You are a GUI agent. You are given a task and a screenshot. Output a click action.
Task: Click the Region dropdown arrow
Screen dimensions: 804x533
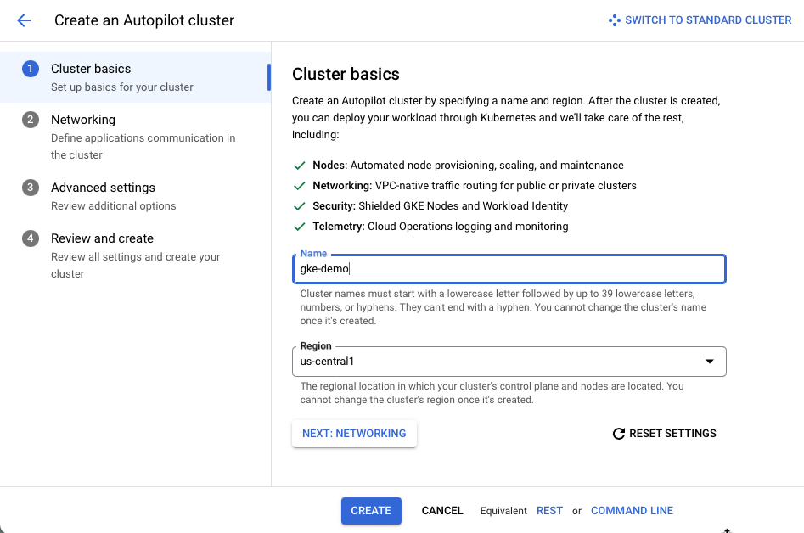pyautogui.click(x=711, y=362)
